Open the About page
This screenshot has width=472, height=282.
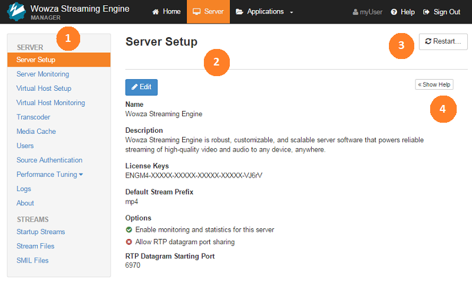(x=25, y=203)
